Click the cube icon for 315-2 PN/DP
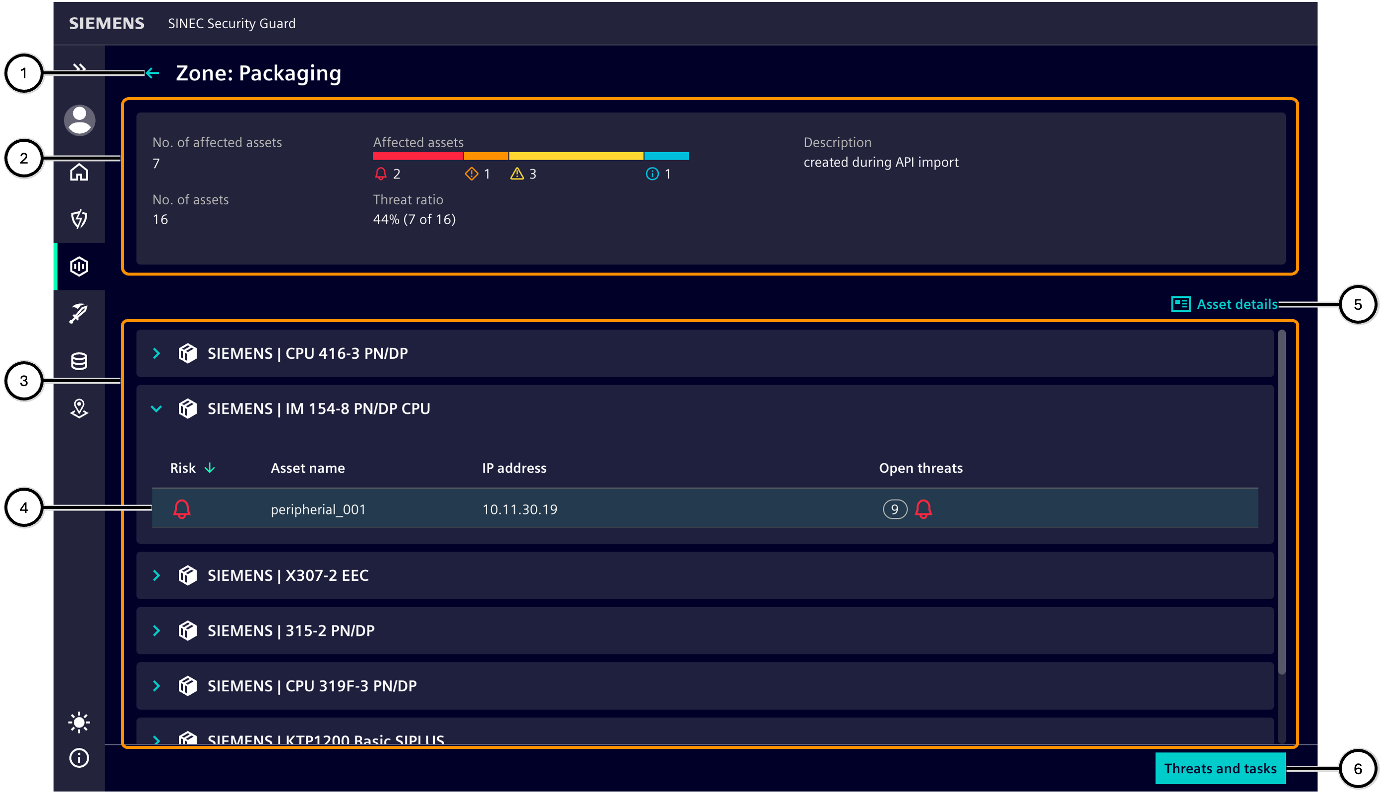1382x793 pixels. (x=188, y=631)
